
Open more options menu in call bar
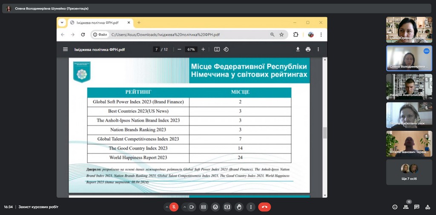click(251, 207)
